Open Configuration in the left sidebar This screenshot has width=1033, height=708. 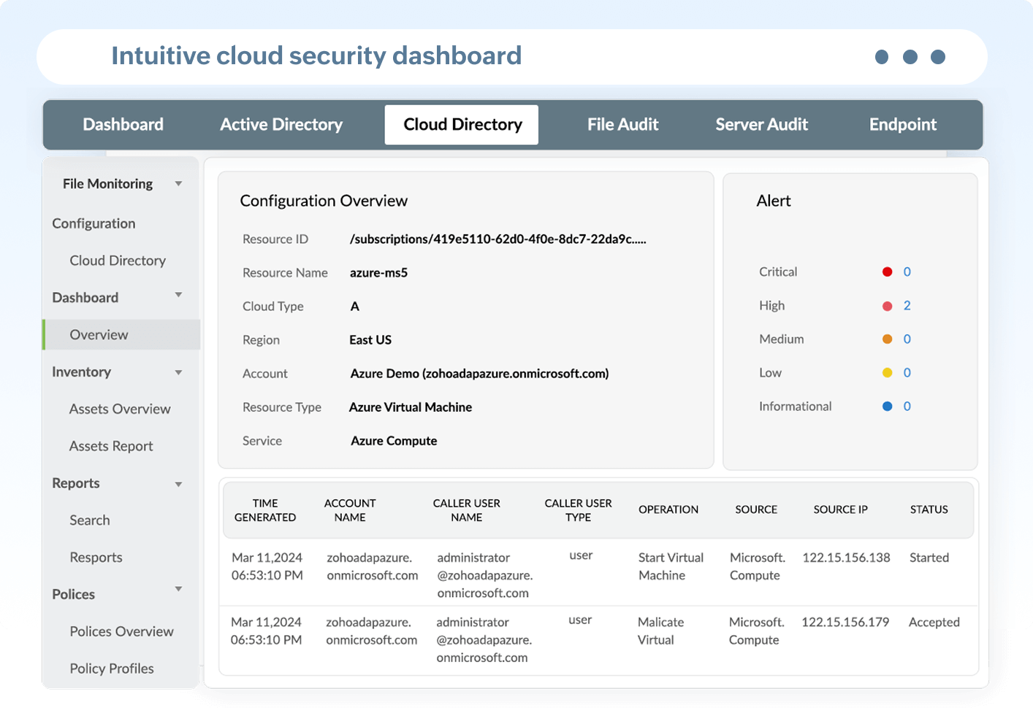tap(94, 223)
